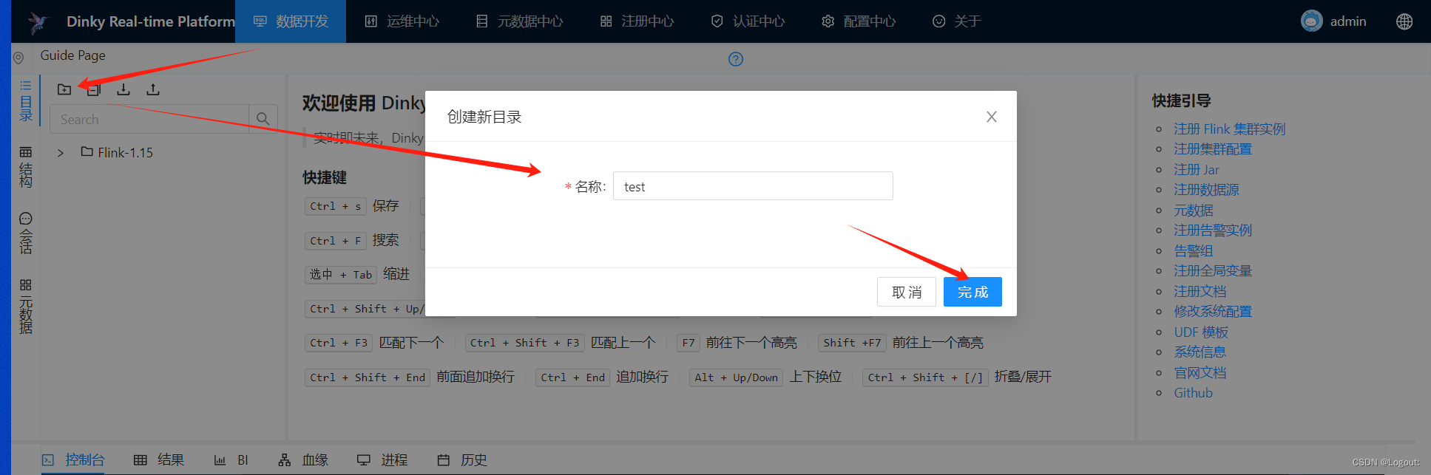Click the 完成 finish button
Screen dimensions: 1431x475
pos(972,292)
